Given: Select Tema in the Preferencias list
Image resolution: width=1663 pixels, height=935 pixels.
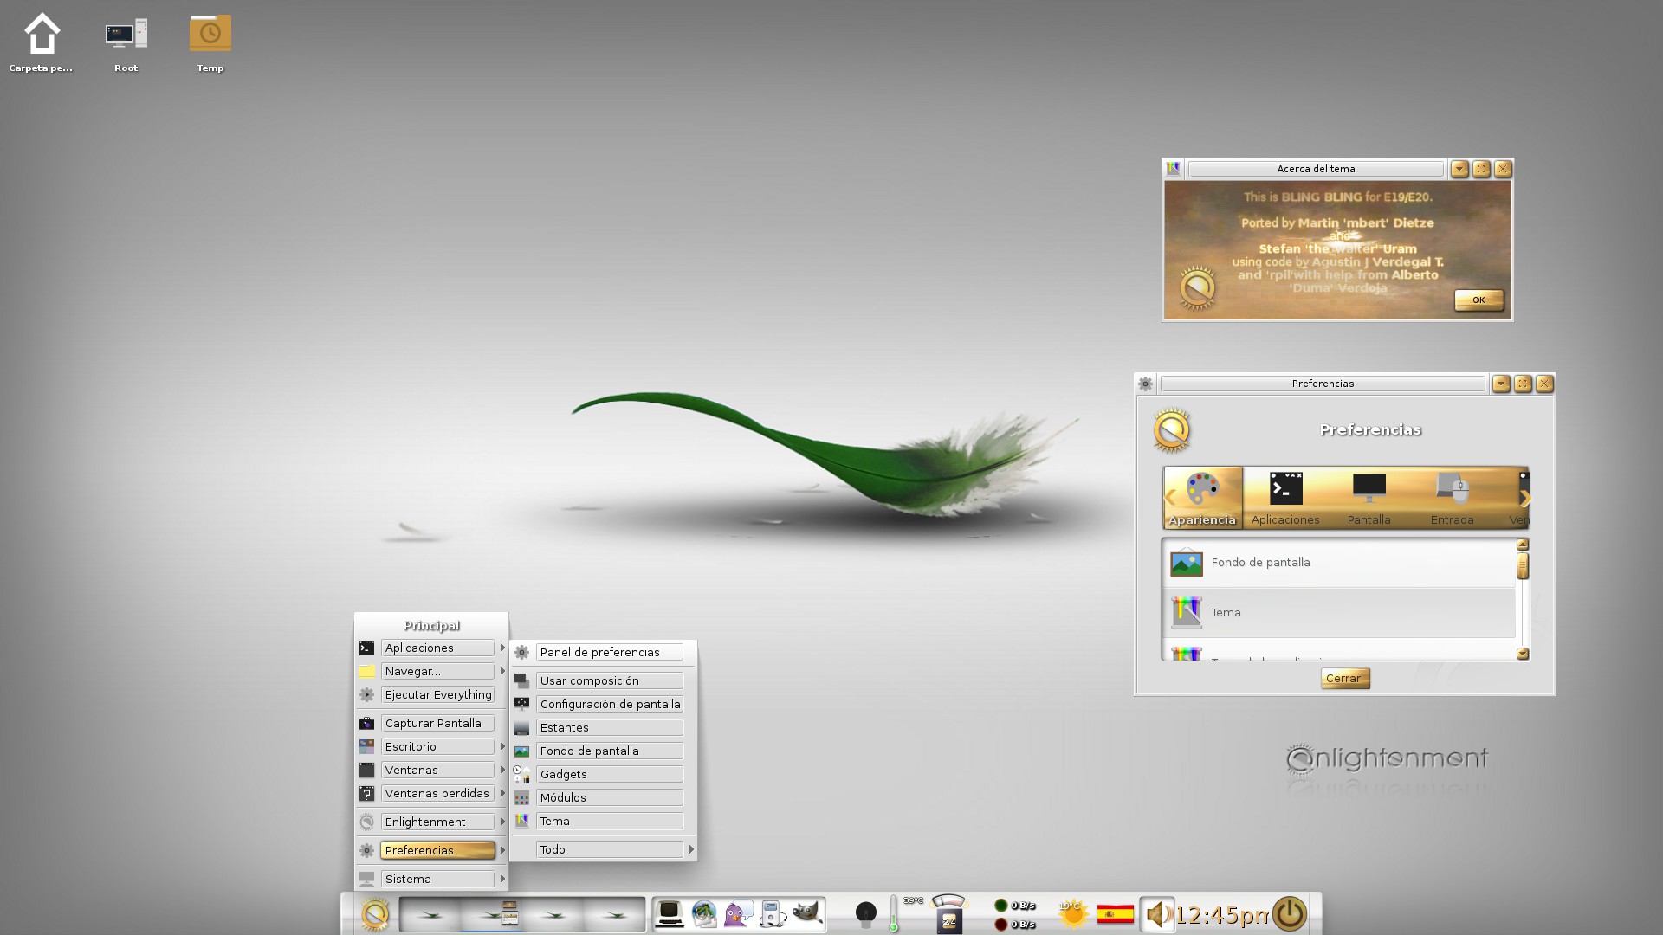Looking at the screenshot, I should 1339,613.
